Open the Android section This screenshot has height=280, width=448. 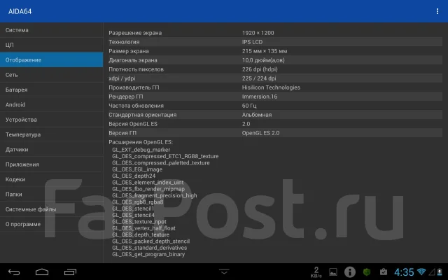[51, 104]
